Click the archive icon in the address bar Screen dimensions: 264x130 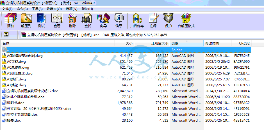(x=24, y=35)
